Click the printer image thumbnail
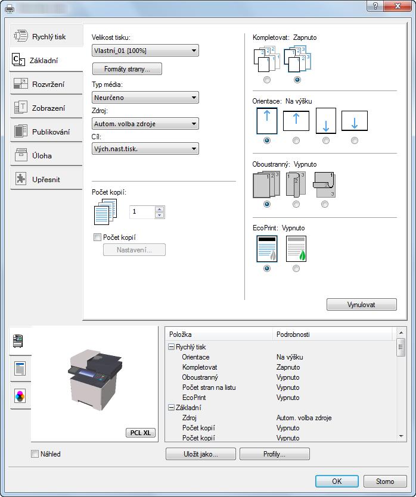Screen dimensions: 416x497 (x=95, y=380)
